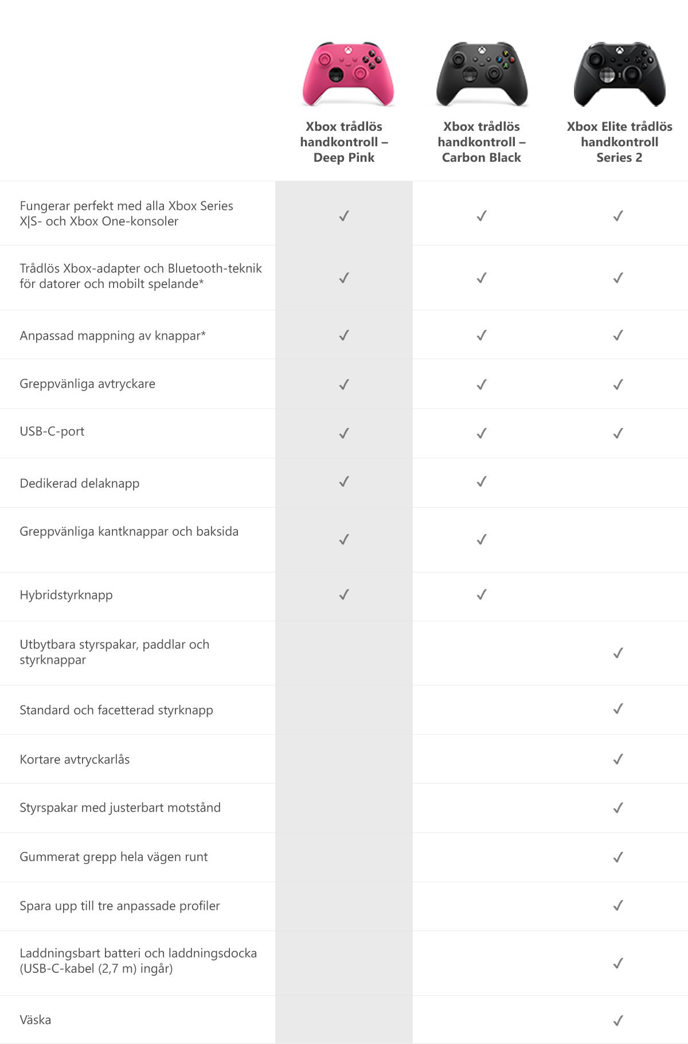The width and height of the screenshot is (688, 1044).
Task: Click Elite checkmark for Gummerat grepp row
Action: coord(618,857)
